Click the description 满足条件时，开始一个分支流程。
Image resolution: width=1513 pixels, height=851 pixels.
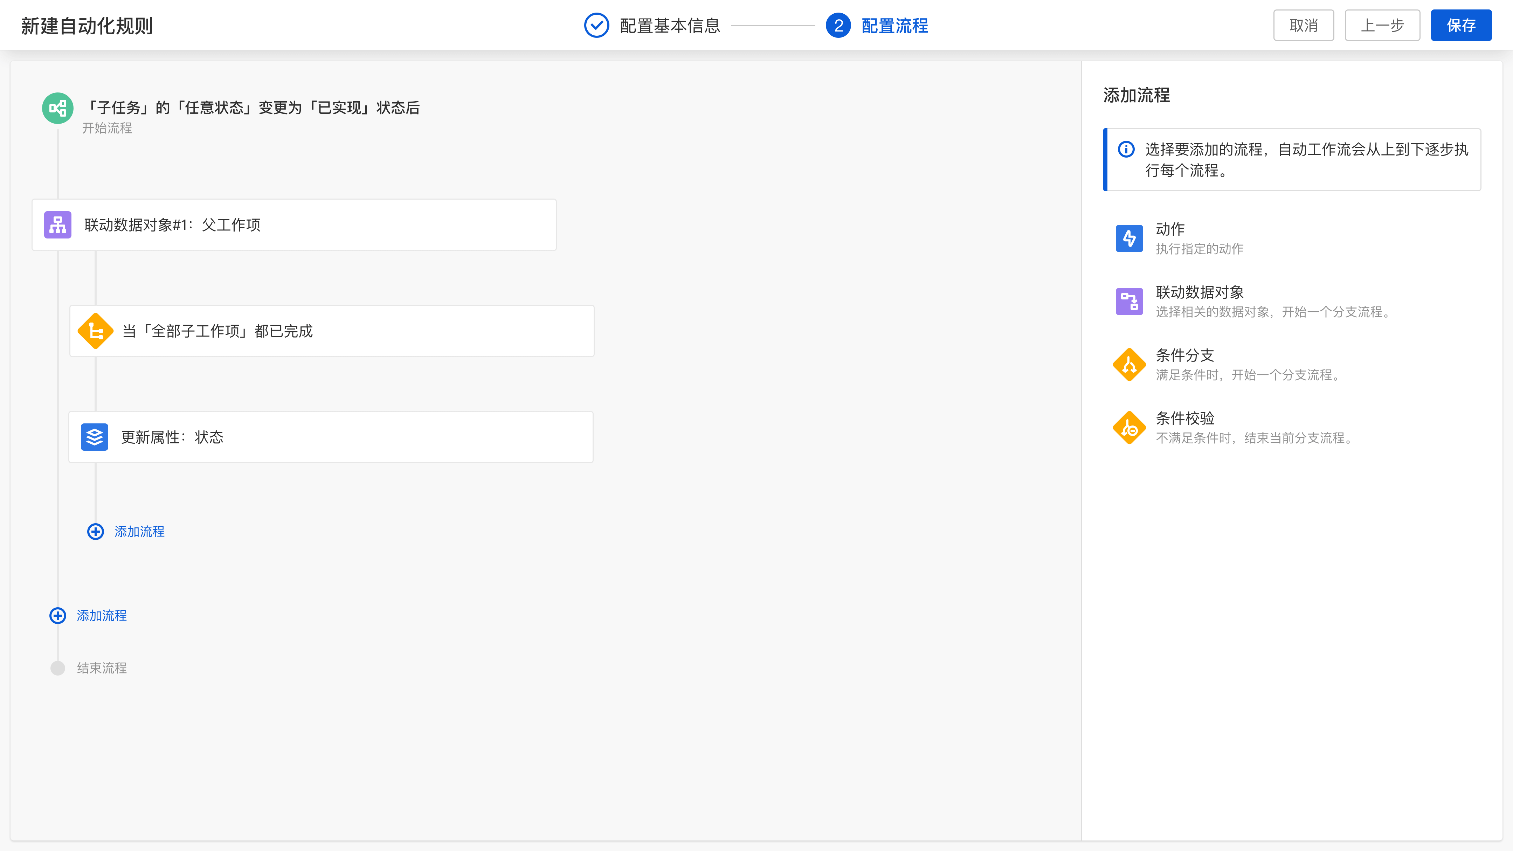pos(1250,375)
